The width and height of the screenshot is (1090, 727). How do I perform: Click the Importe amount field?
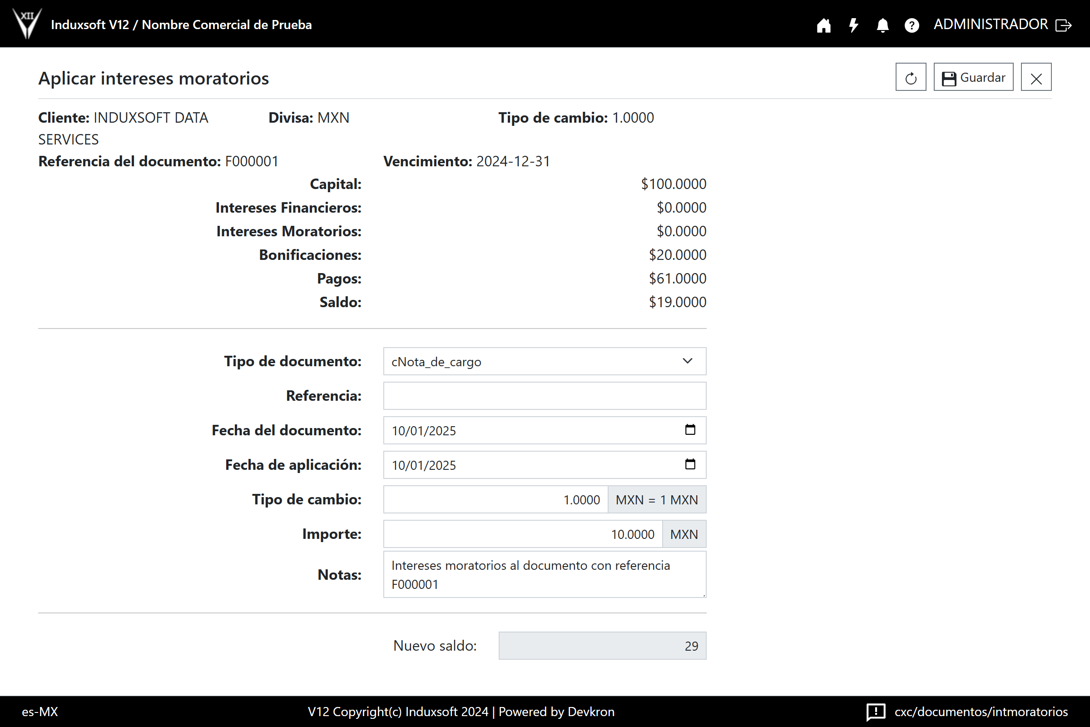pyautogui.click(x=523, y=534)
